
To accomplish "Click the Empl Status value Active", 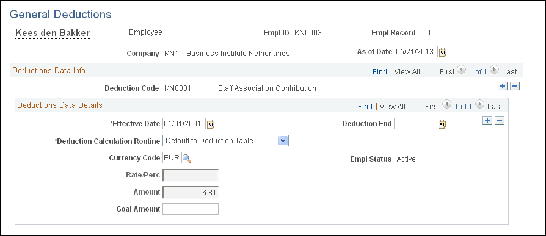I will pos(406,159).
